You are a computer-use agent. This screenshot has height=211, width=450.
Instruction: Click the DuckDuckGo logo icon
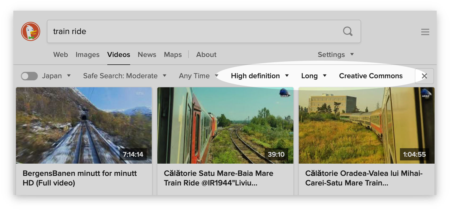(31, 31)
